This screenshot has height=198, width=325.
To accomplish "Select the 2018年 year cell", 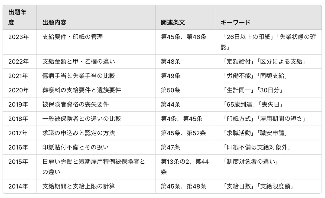I will point(18,119).
